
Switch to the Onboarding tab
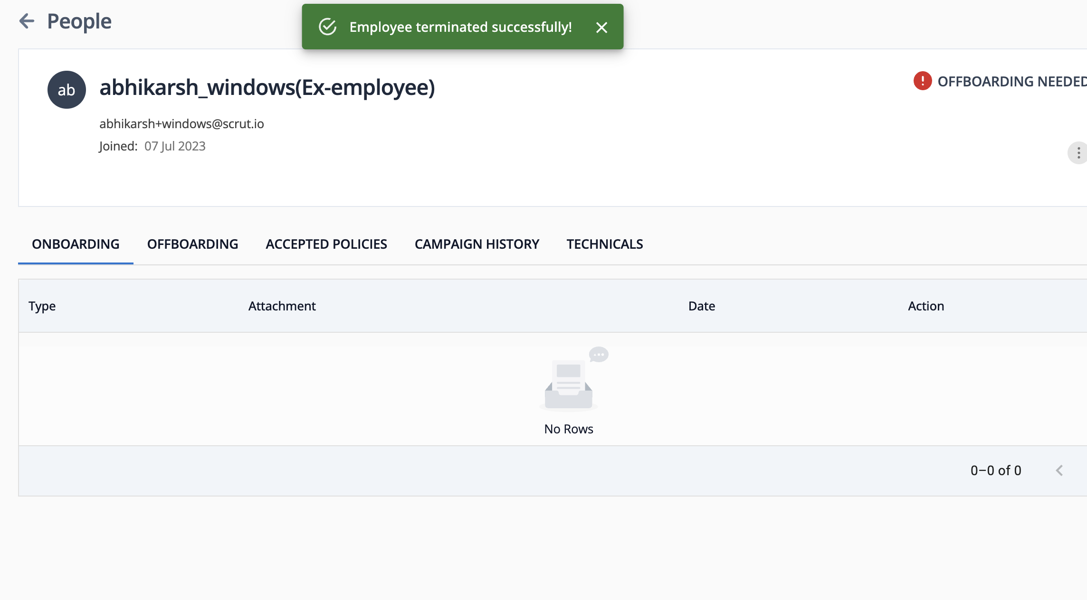coord(76,244)
